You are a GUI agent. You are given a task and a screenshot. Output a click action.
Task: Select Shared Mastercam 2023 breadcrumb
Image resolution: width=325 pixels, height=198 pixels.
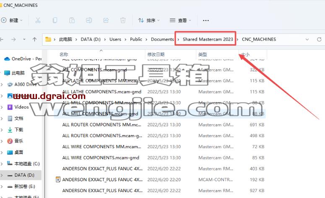tap(208, 39)
